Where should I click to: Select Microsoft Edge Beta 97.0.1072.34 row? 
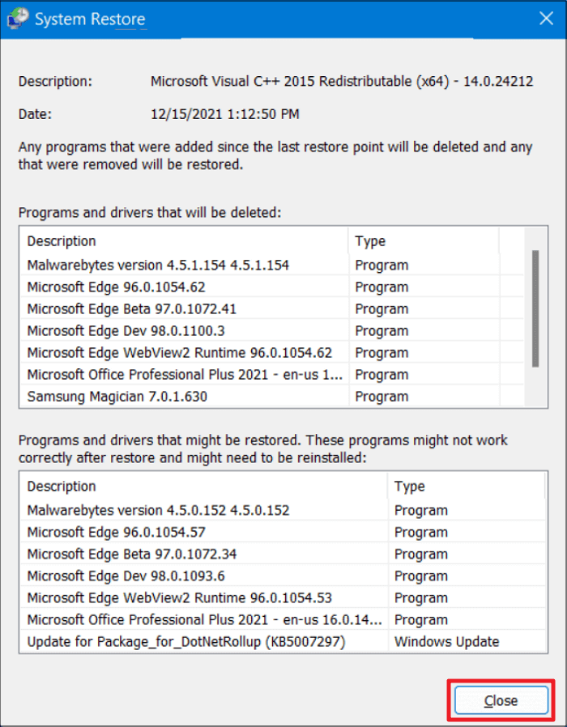(x=132, y=554)
